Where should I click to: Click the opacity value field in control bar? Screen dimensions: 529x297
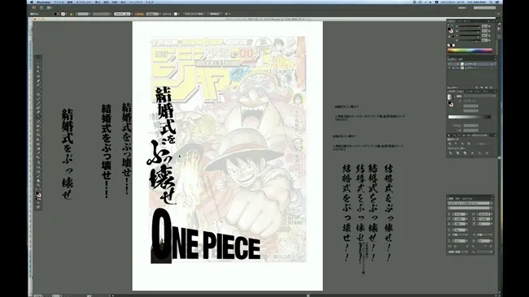click(152, 14)
